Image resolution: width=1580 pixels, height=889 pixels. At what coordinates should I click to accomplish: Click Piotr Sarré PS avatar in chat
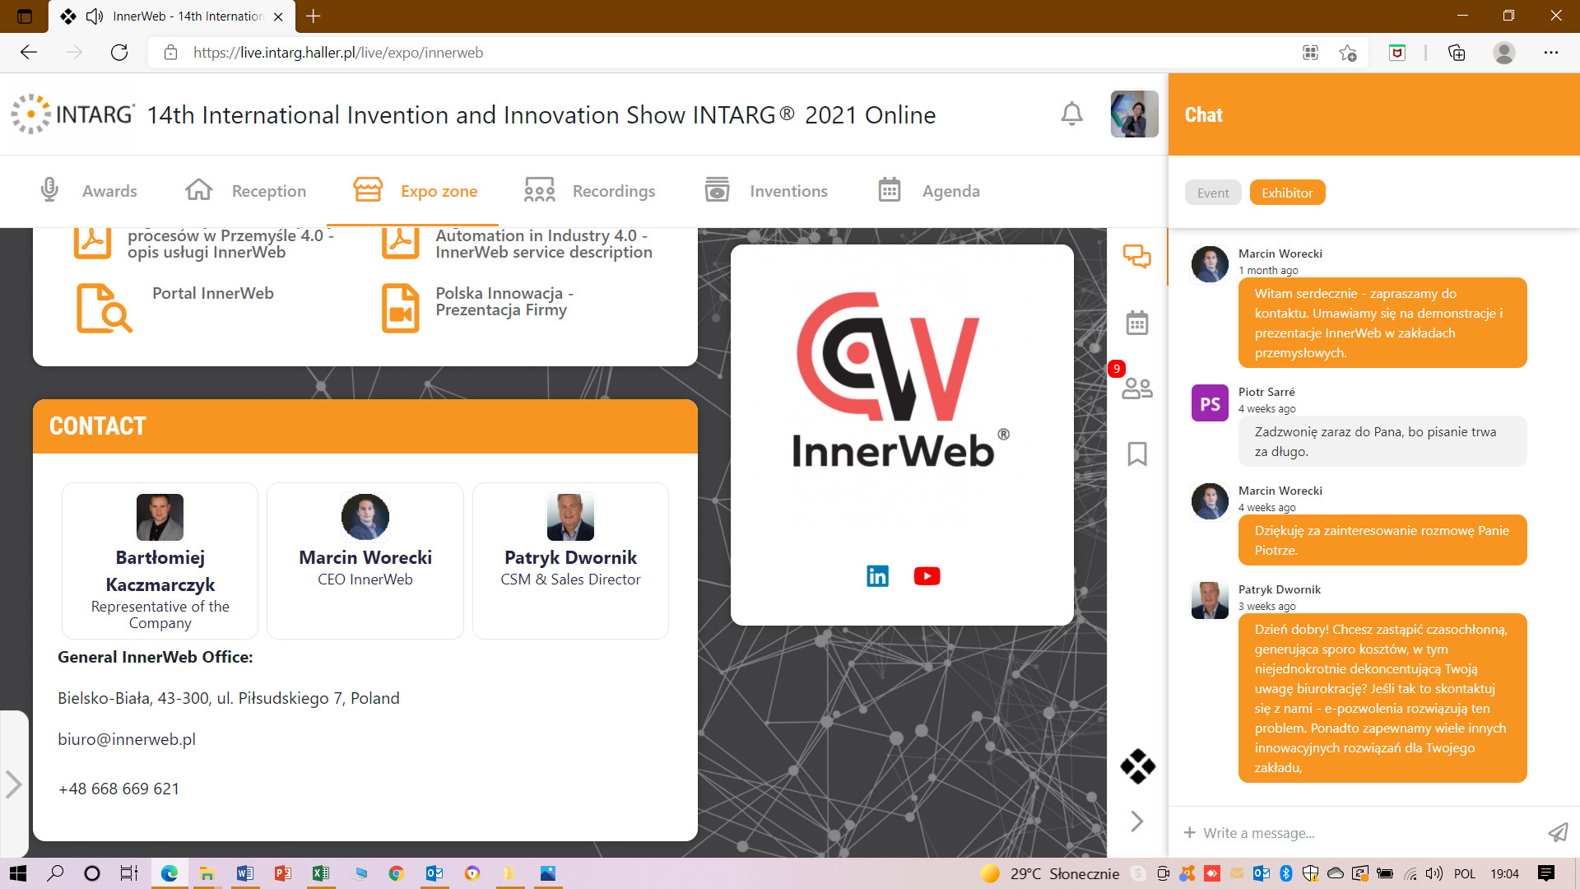tap(1210, 403)
